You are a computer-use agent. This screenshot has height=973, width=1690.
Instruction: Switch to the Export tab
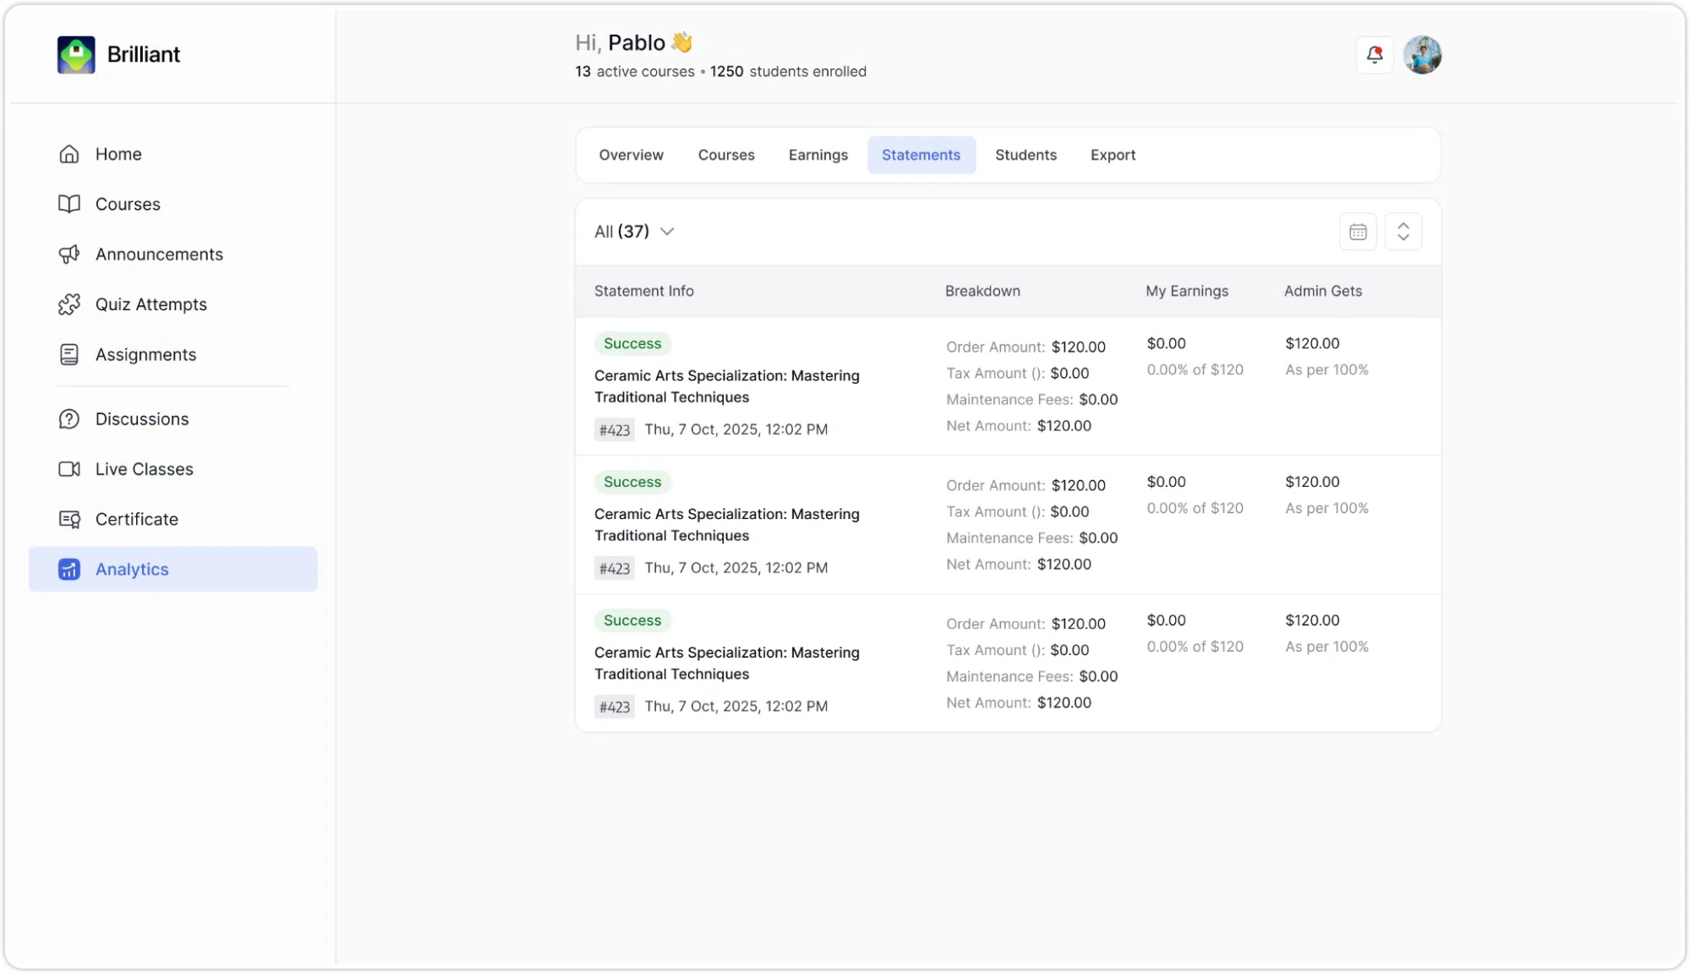pyautogui.click(x=1113, y=156)
